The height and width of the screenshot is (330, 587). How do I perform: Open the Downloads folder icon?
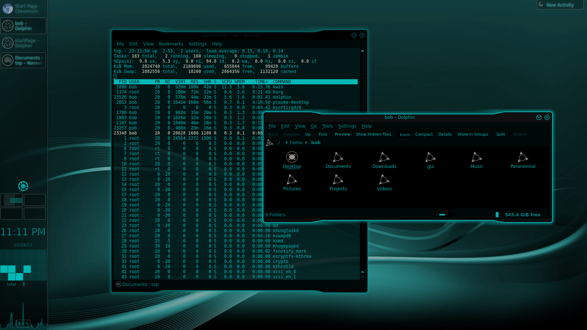384,157
